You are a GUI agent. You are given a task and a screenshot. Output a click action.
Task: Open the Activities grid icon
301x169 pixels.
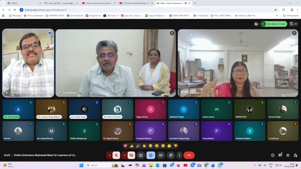point(288,155)
